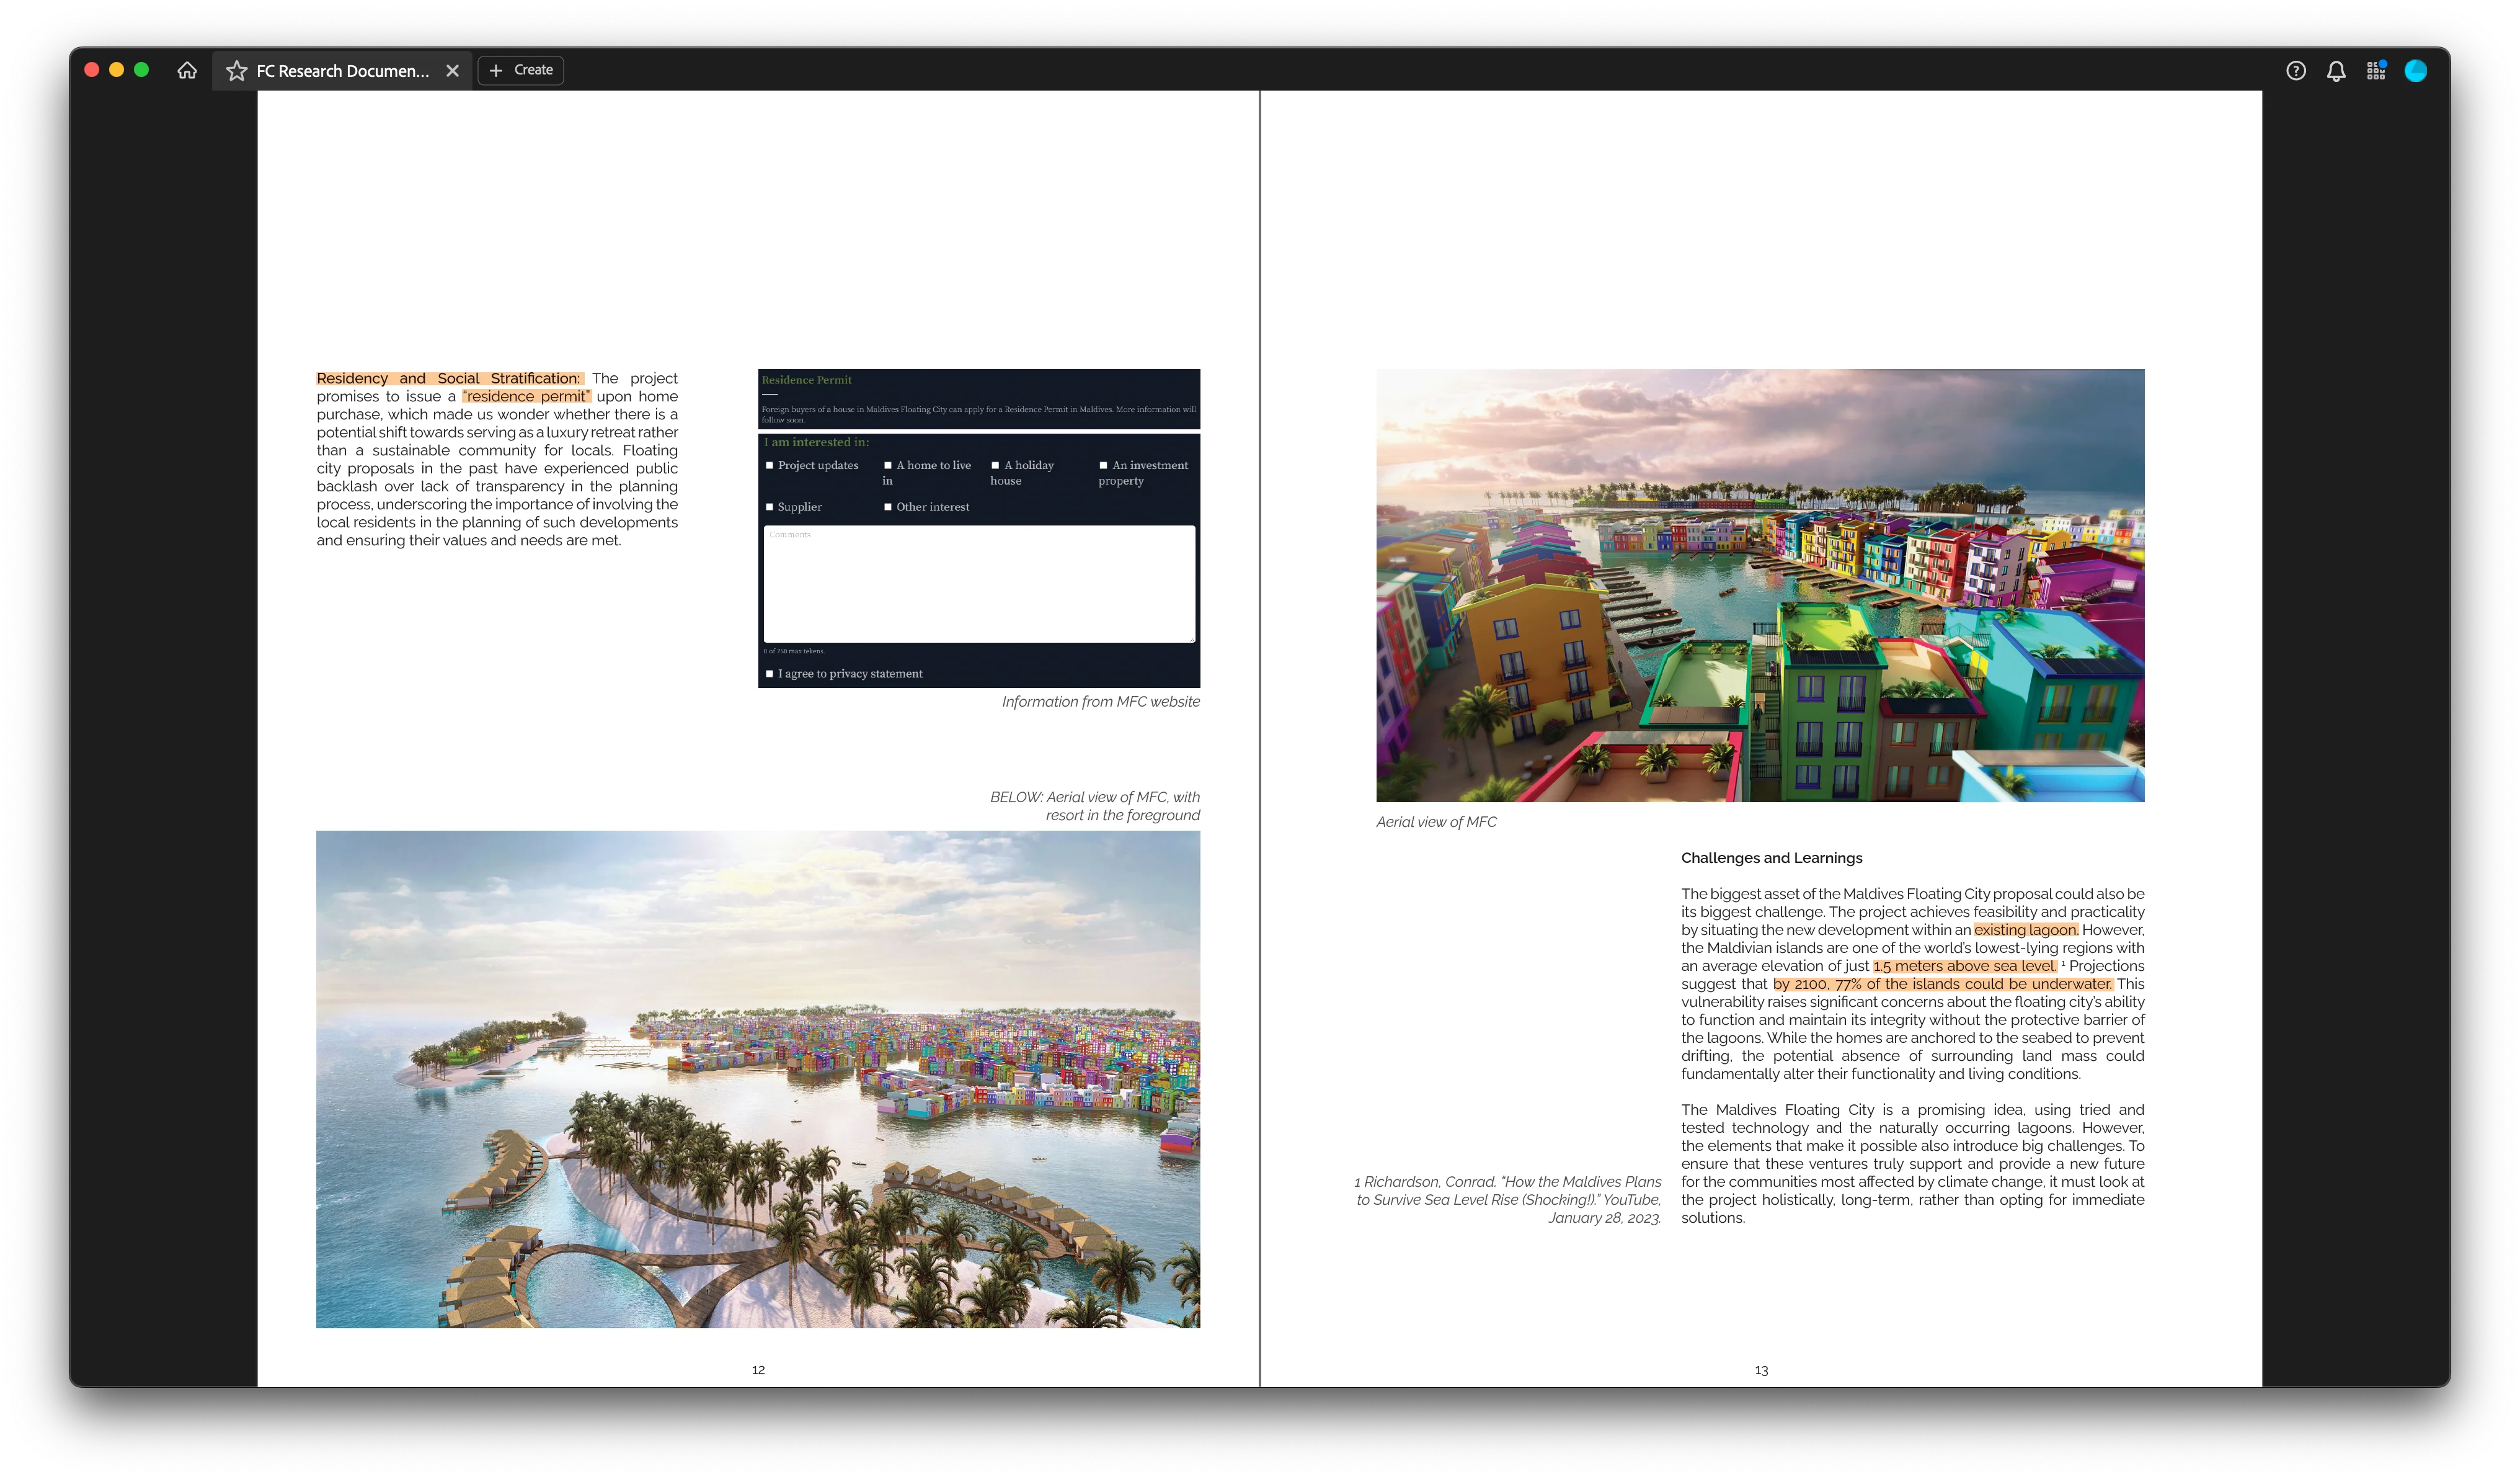
Task: Click the 'I am interested in:' label
Action: tap(816, 442)
